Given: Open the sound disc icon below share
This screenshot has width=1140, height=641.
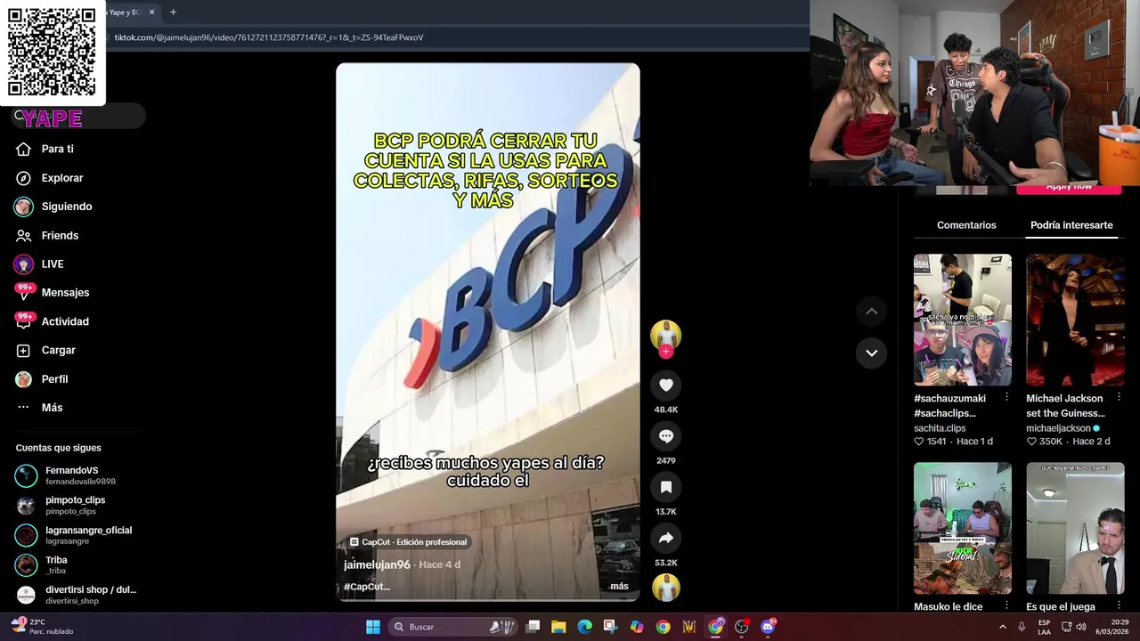Looking at the screenshot, I should (x=666, y=588).
